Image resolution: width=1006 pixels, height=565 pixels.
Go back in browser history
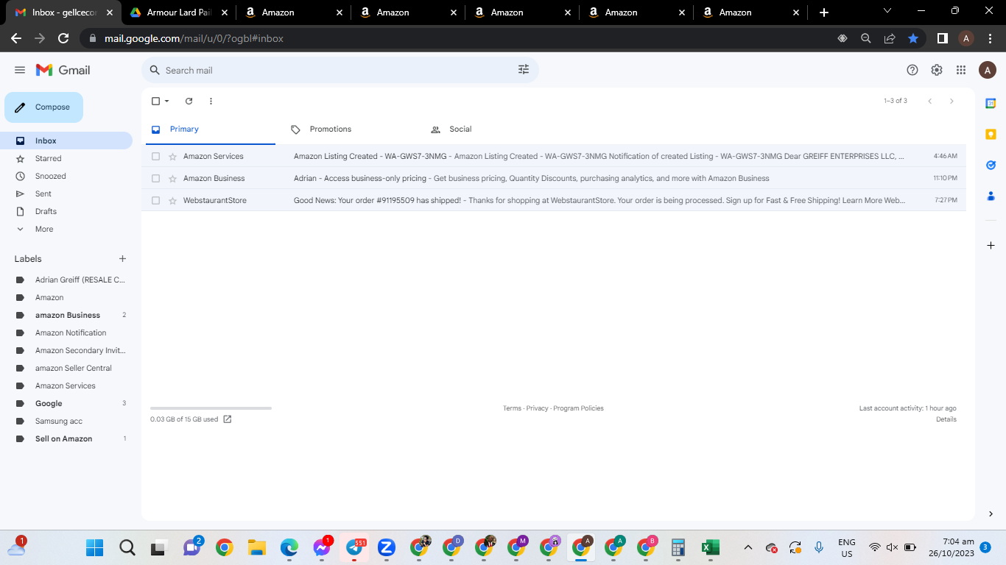pos(16,38)
